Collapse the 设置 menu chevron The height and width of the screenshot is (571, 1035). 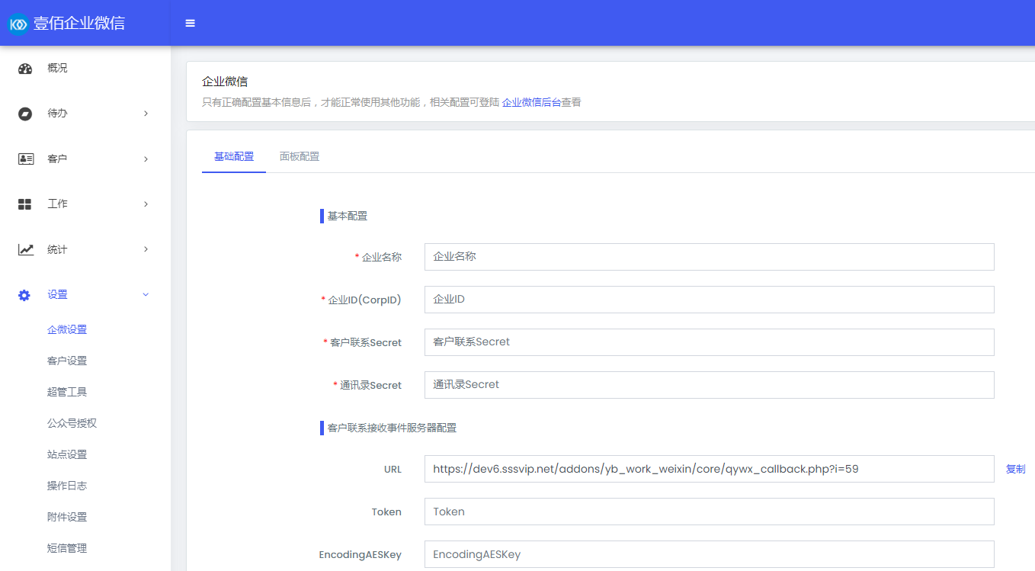click(146, 294)
